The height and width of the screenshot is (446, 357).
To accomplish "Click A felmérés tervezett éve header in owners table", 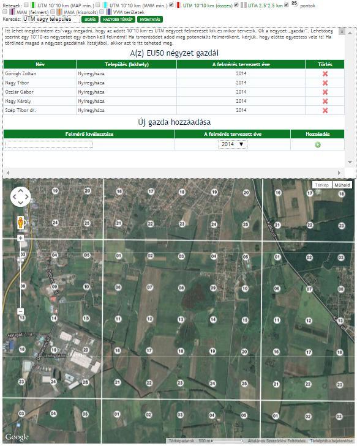I will click(241, 64).
